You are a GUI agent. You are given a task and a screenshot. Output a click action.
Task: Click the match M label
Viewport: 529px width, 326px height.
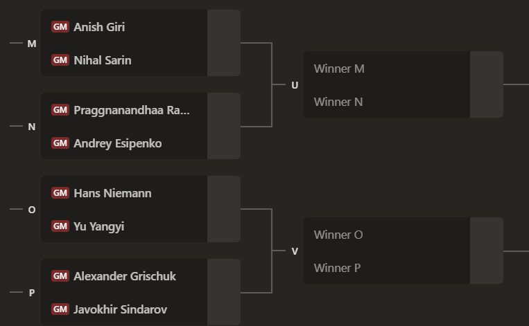point(31,44)
